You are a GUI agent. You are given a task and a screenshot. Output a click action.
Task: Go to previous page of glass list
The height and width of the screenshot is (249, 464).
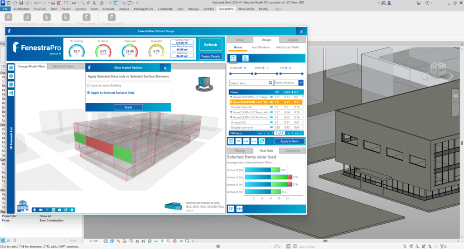pyautogui.click(x=268, y=134)
